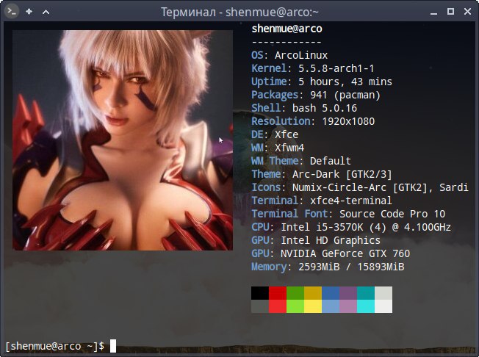479x357 pixels.
Task: Click the light blue color block
Action: pos(331,306)
